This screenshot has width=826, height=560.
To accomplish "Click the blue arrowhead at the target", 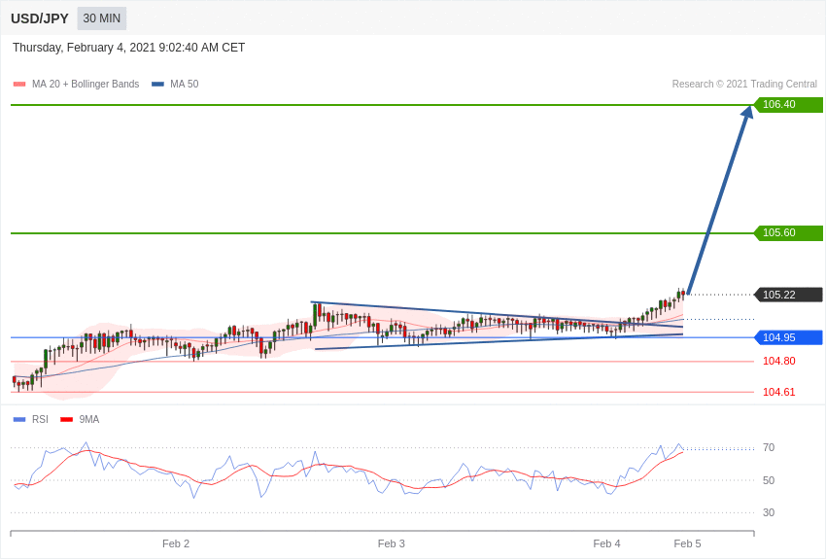I will pos(746,113).
